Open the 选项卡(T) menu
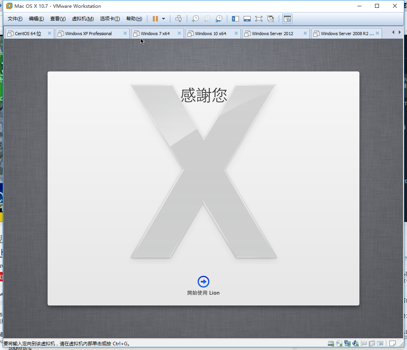 (x=110, y=19)
